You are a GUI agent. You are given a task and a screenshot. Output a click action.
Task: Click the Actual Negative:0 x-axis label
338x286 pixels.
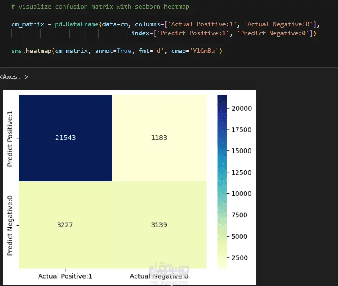[x=159, y=276]
